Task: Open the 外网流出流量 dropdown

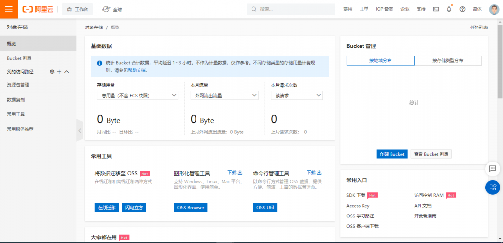Action: point(224,95)
